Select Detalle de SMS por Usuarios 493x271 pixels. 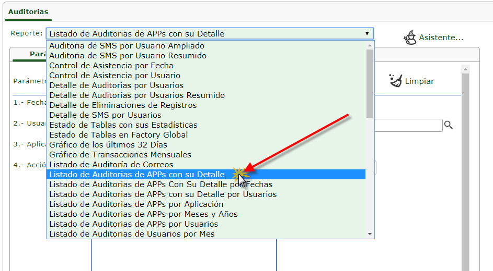pyautogui.click(x=205, y=115)
